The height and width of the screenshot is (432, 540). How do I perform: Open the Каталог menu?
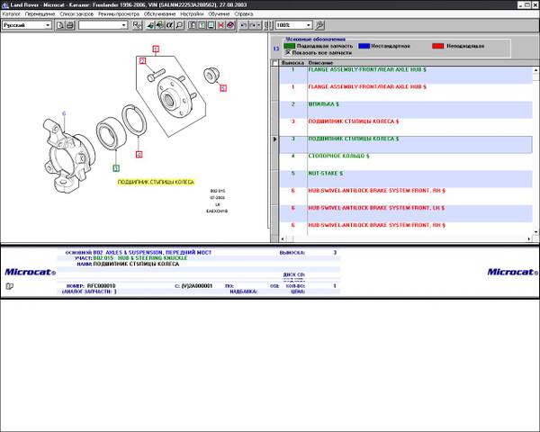[12, 14]
